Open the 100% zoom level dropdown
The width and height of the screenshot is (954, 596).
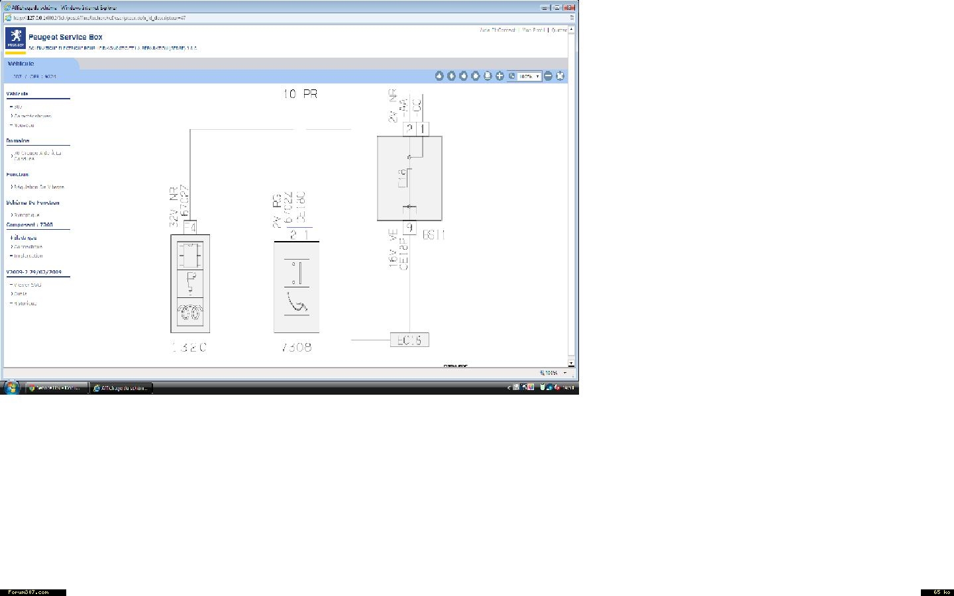tap(537, 77)
